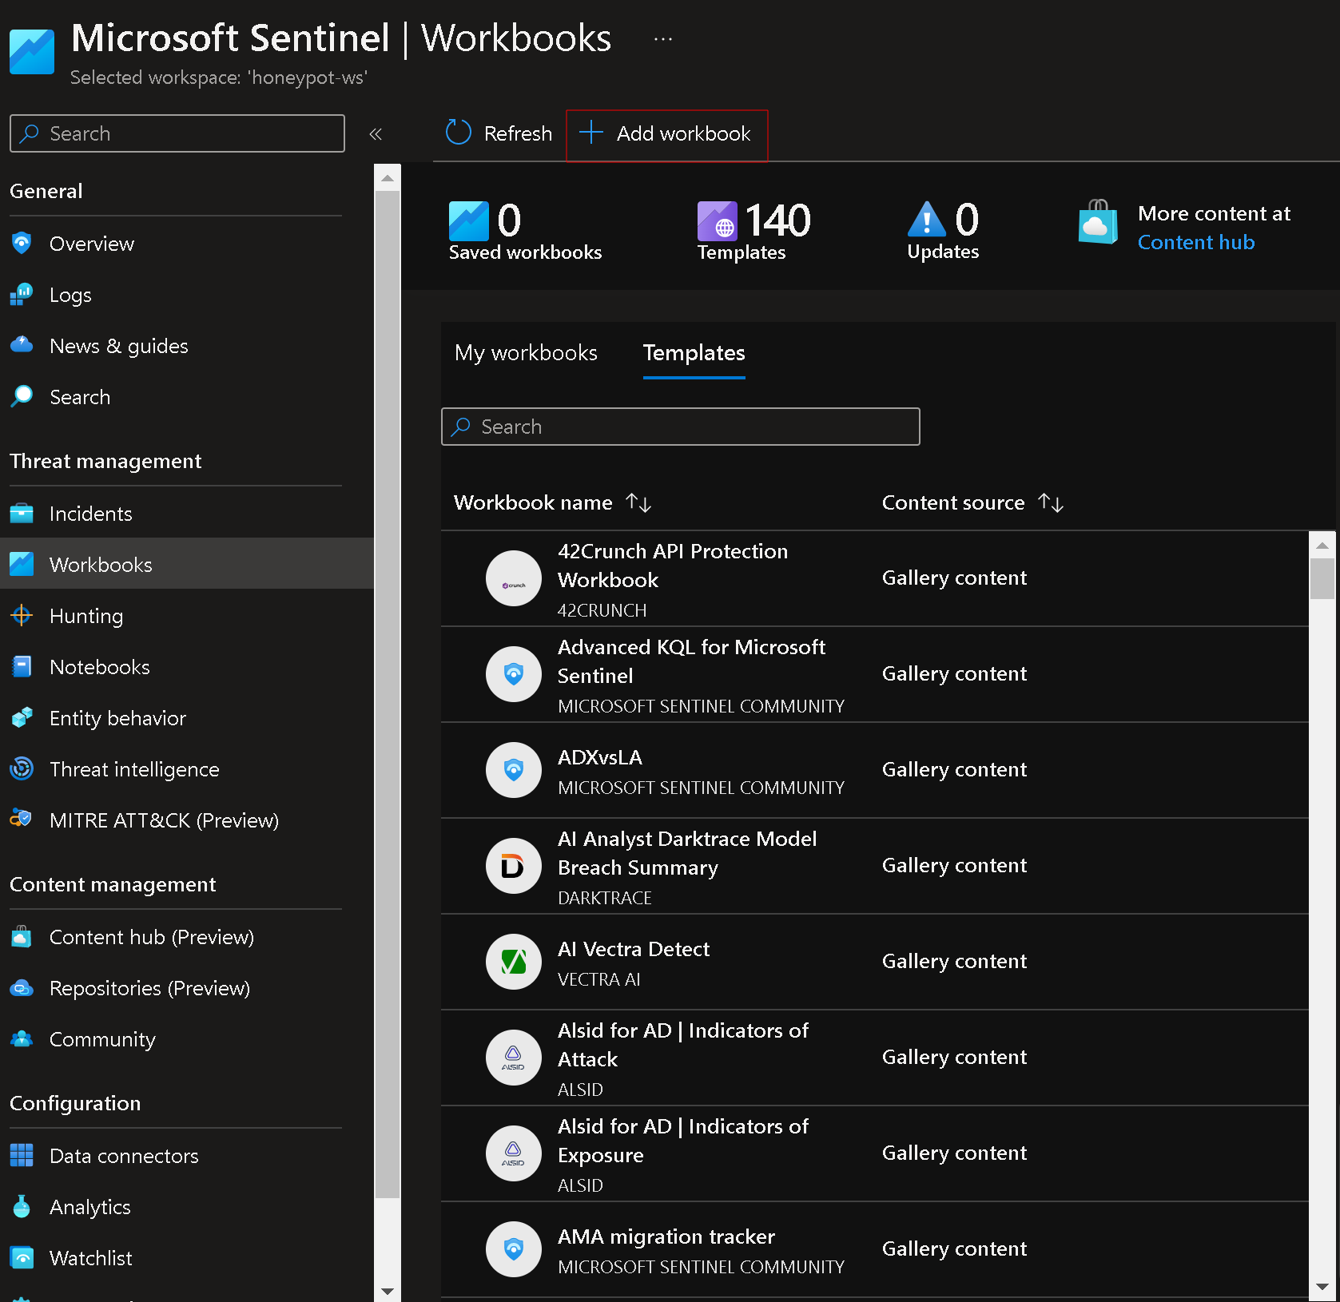Focus the templates Search box
This screenshot has height=1302, width=1340.
tap(680, 427)
